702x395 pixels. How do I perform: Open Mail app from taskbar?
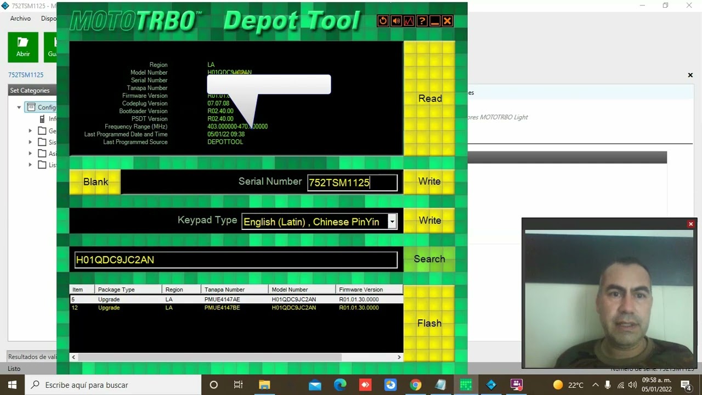click(x=315, y=385)
